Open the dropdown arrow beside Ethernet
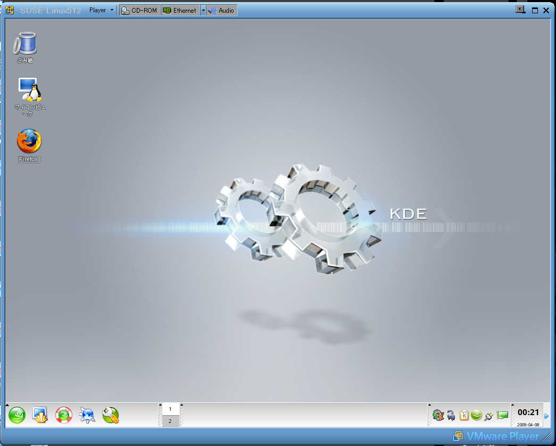This screenshot has width=556, height=446. coord(203,10)
